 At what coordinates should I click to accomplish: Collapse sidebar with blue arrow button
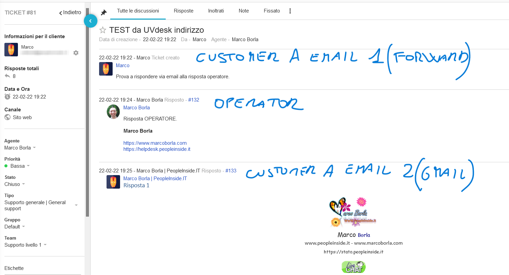(90, 21)
